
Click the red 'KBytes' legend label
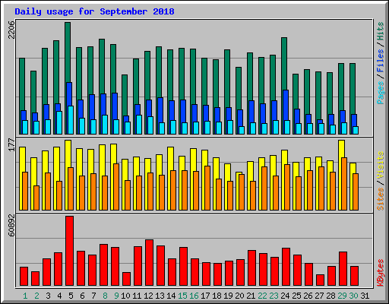click(381, 273)
